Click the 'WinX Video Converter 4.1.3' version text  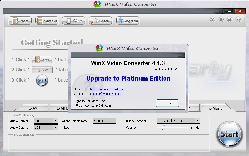[x=128, y=63]
